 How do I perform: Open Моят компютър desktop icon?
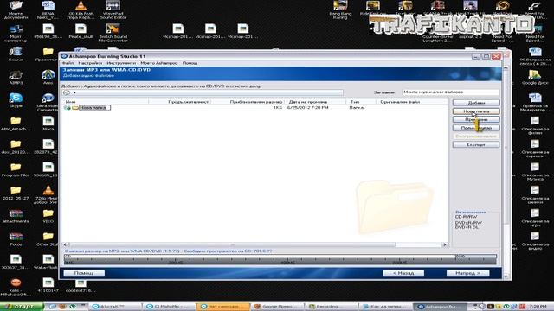pos(16,33)
